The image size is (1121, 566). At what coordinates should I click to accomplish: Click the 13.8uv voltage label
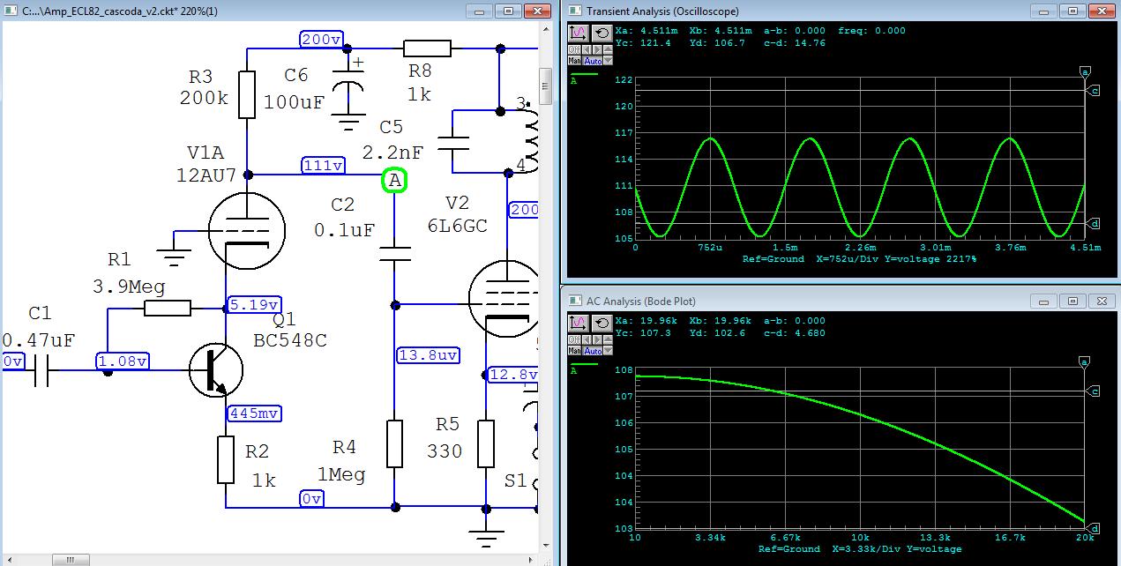pyautogui.click(x=428, y=354)
